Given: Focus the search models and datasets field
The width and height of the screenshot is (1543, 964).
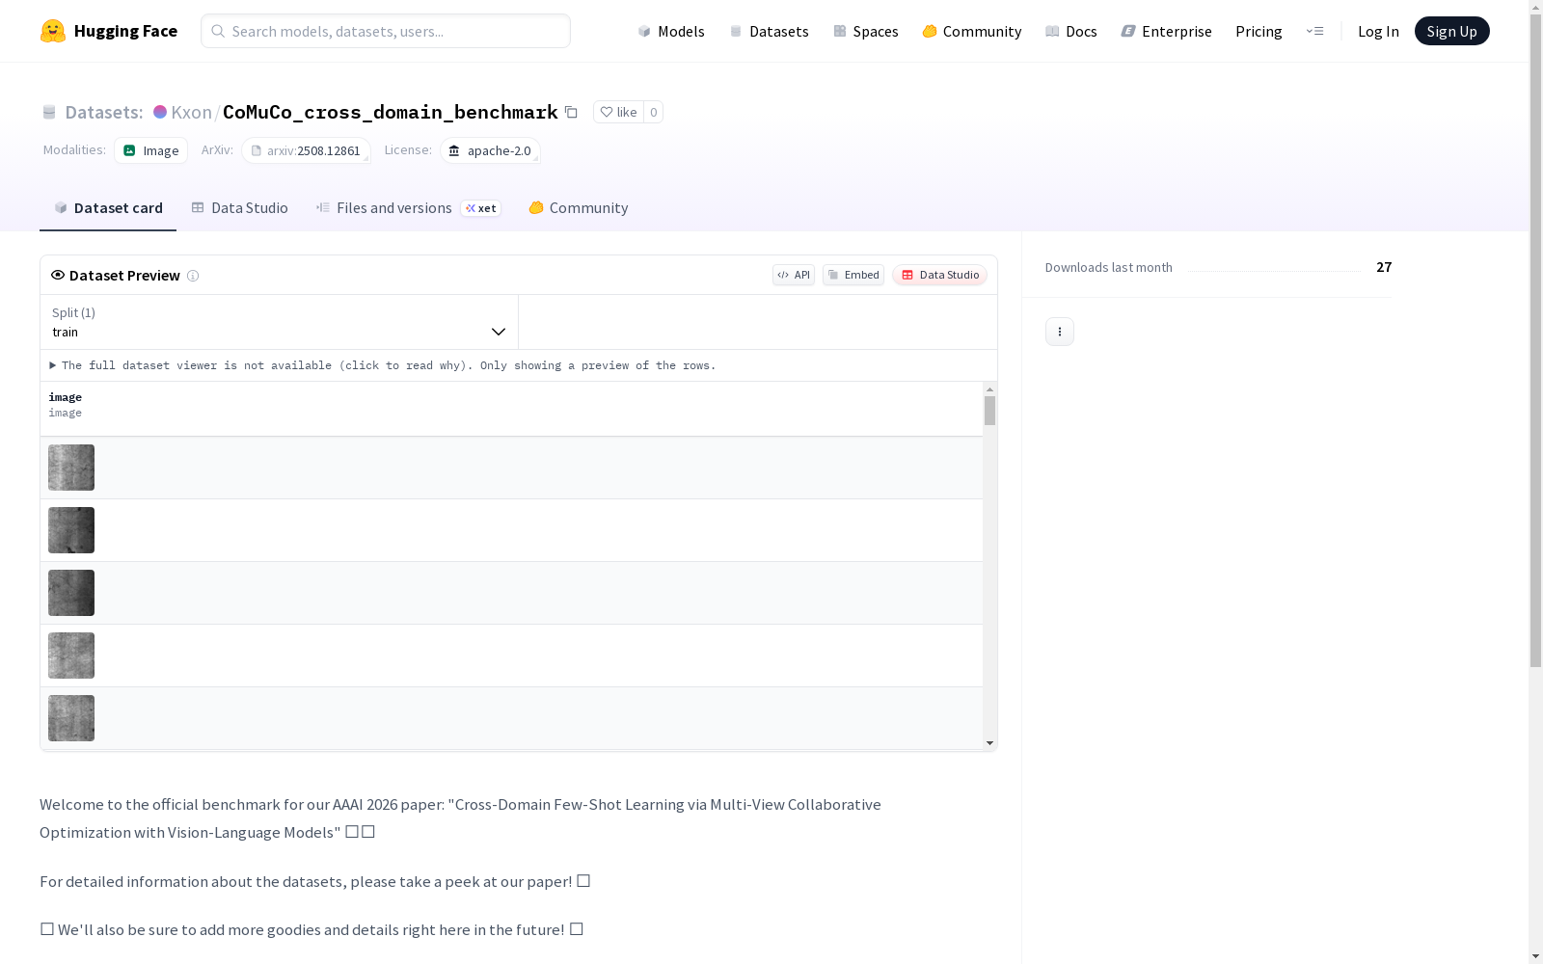Looking at the screenshot, I should [386, 31].
